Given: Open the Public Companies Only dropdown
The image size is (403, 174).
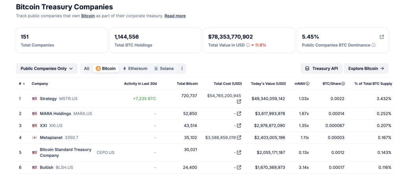Looking at the screenshot, I should pos(46,68).
